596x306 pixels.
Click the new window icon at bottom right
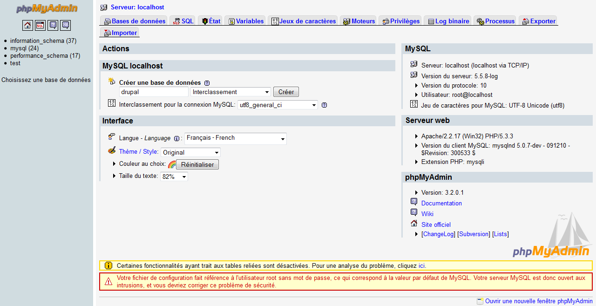(480, 301)
